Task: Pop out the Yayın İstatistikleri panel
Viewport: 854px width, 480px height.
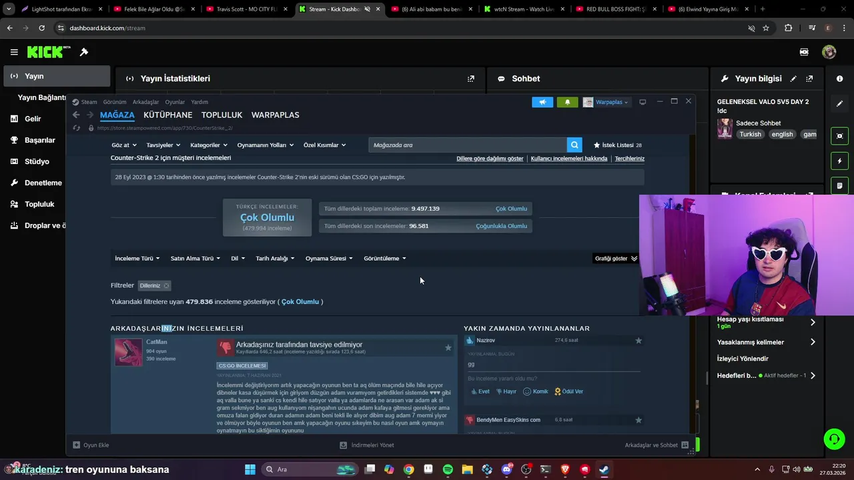Action: (x=471, y=79)
